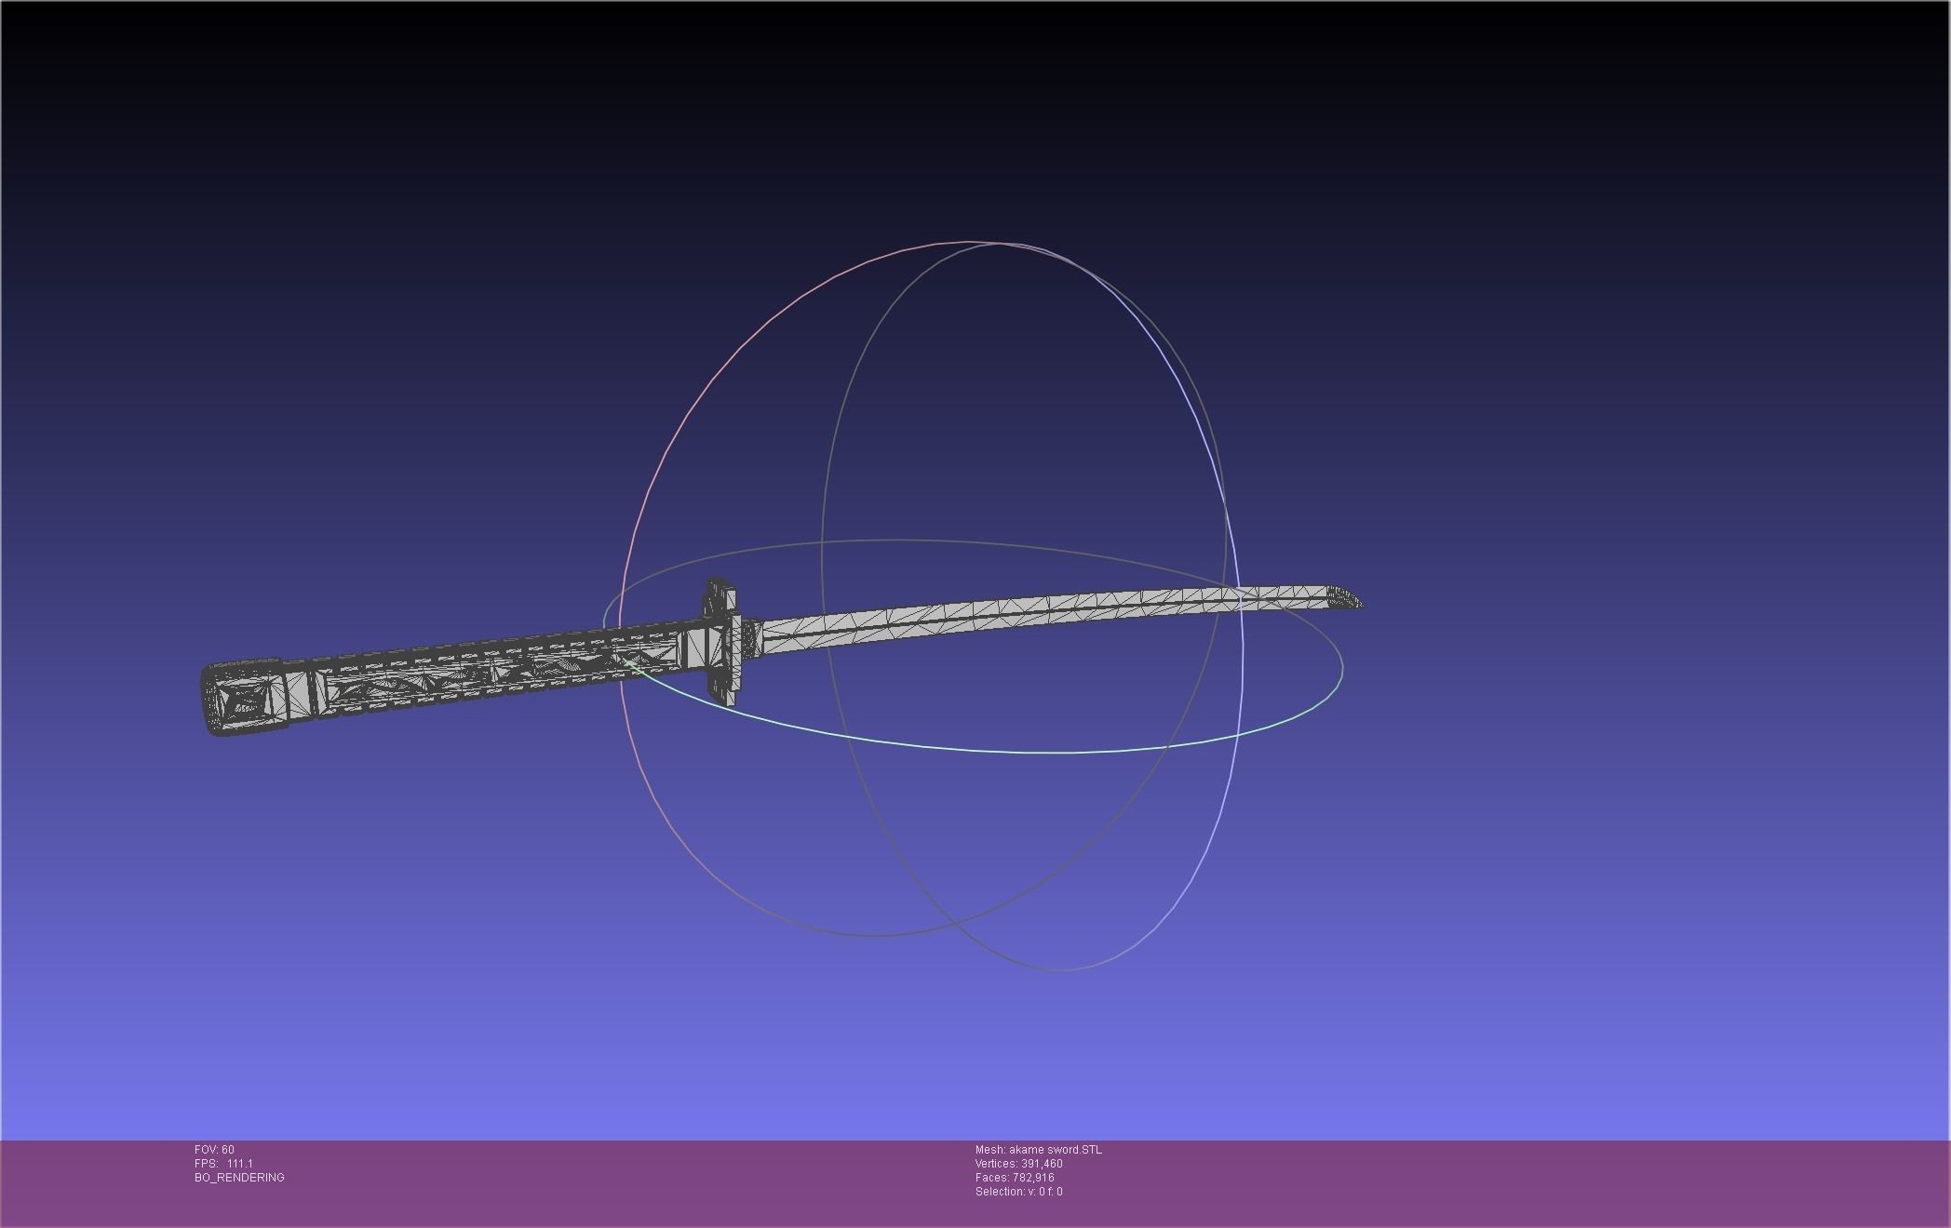The image size is (1951, 1228).
Task: Click the 'Selection: v: 0 f: 0' line
Action: tap(1018, 1192)
